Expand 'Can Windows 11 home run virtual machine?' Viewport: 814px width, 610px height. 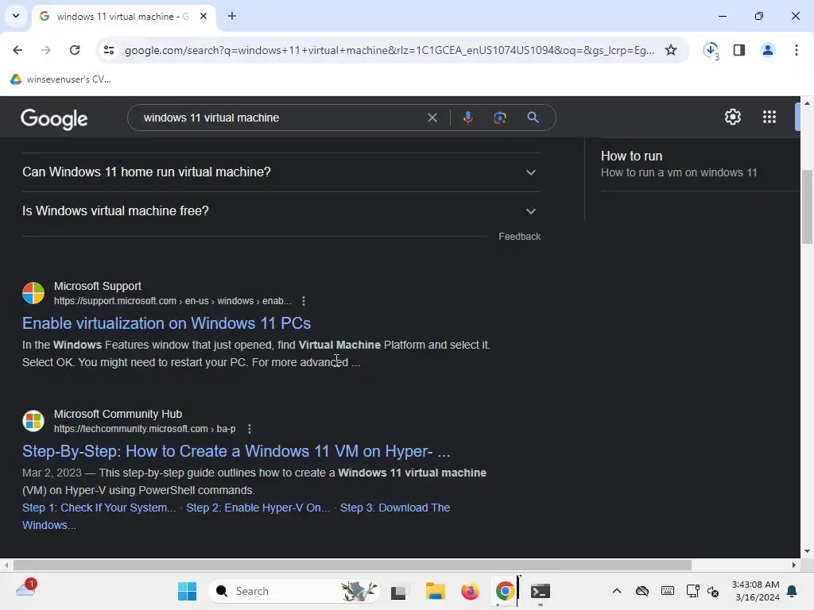click(281, 172)
